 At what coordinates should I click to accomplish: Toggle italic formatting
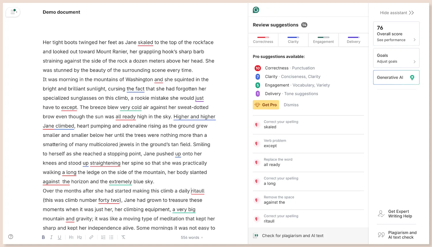tap(51, 237)
